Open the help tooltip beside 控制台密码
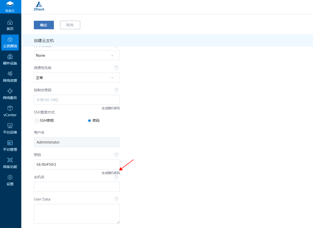 tap(116, 90)
